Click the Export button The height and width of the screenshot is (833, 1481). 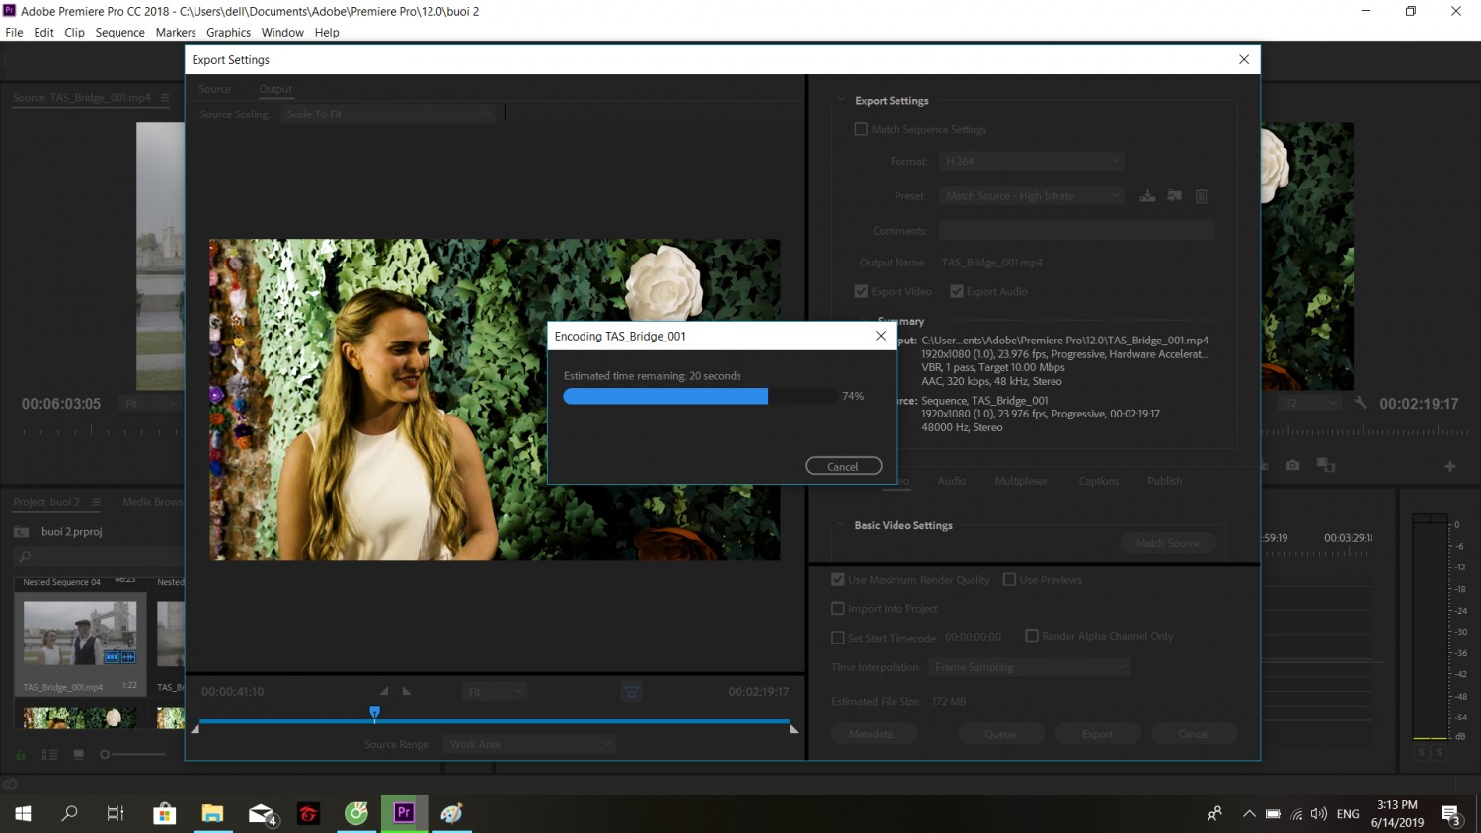(x=1097, y=734)
